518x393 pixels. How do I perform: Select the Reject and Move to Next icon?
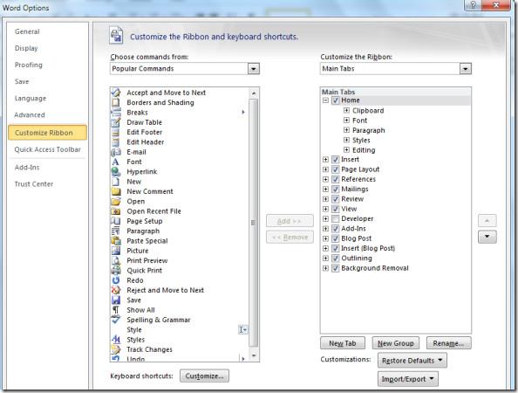point(116,290)
